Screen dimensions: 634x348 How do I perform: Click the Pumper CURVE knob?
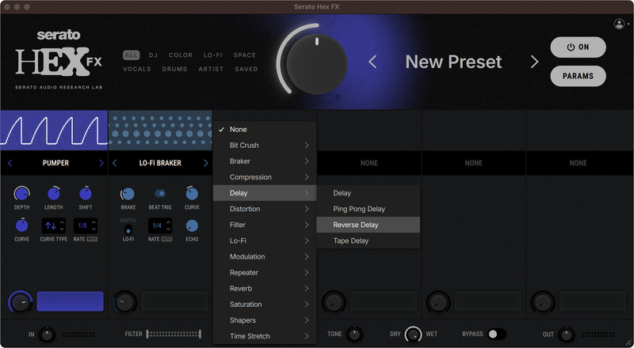pyautogui.click(x=21, y=225)
